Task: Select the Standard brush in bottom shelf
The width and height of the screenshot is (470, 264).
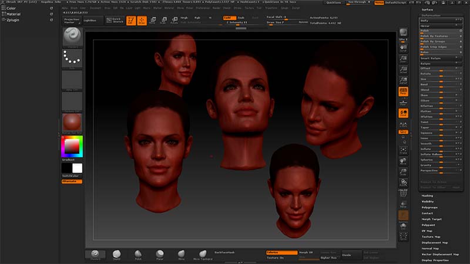Action: [95, 254]
